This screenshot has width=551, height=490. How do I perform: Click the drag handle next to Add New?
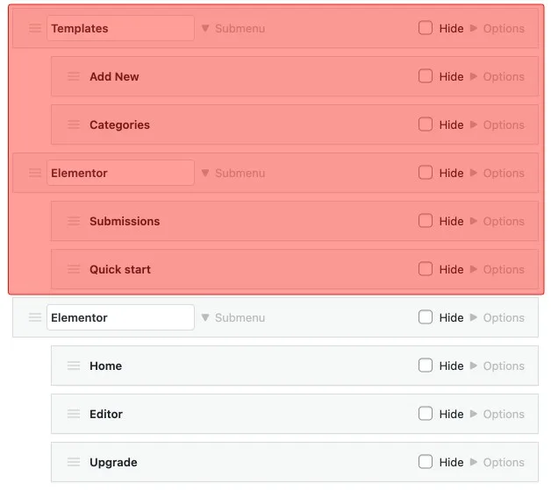point(74,76)
